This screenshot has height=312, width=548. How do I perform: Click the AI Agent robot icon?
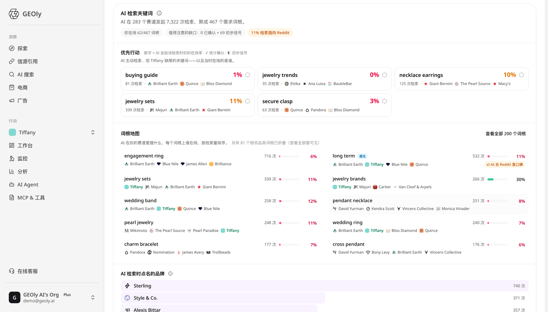click(x=12, y=185)
